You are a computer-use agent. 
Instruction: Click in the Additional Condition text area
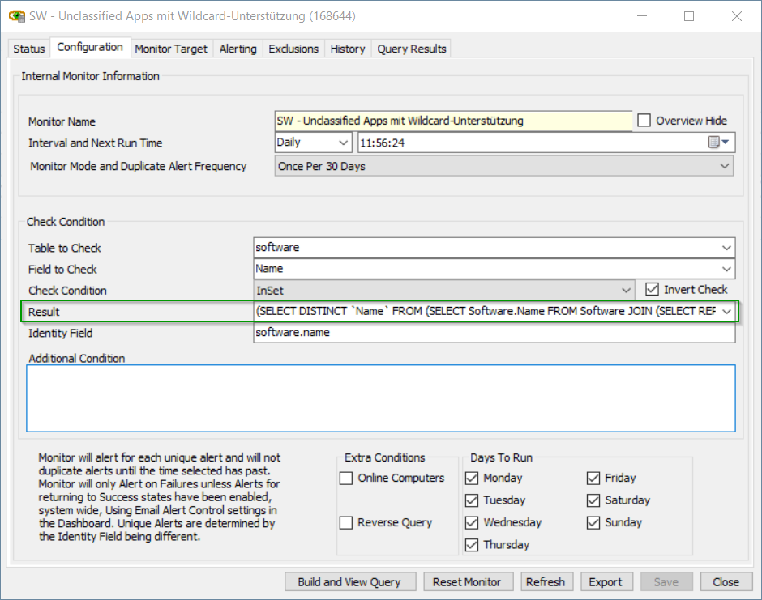[381, 398]
